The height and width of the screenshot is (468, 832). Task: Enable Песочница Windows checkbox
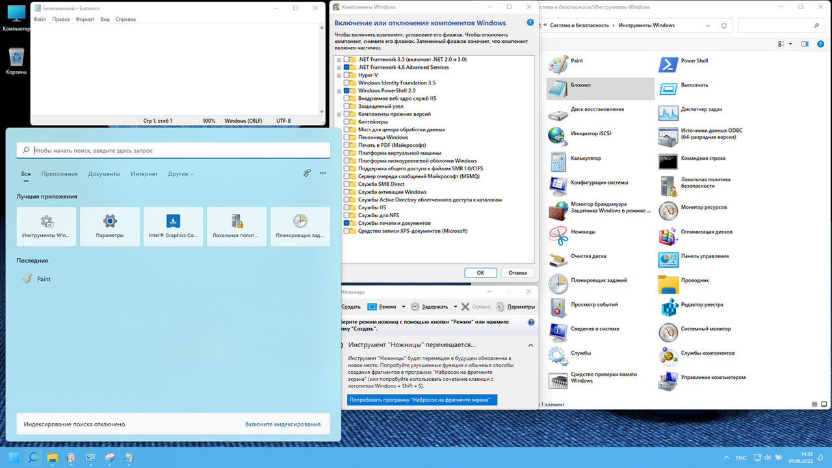(346, 138)
